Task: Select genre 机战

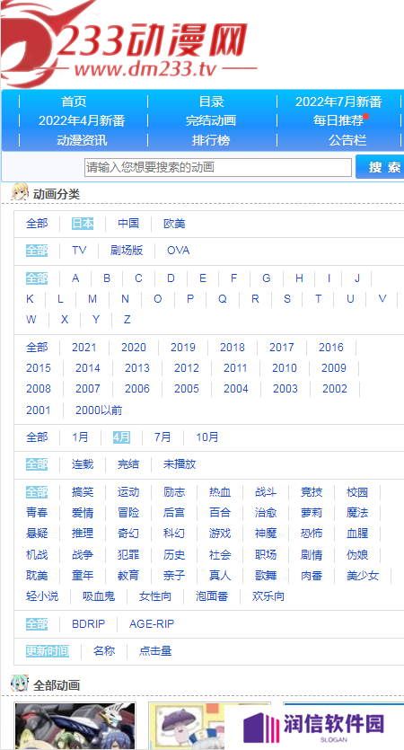Action: [37, 555]
